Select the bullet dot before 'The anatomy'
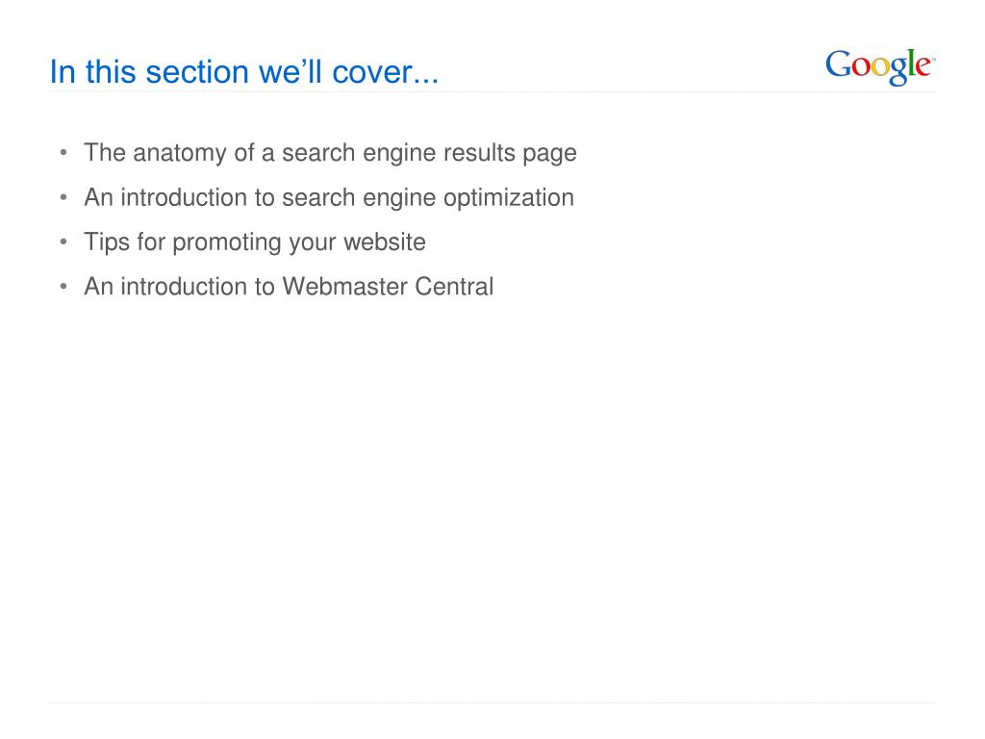Image resolution: width=985 pixels, height=739 pixels. [x=63, y=152]
